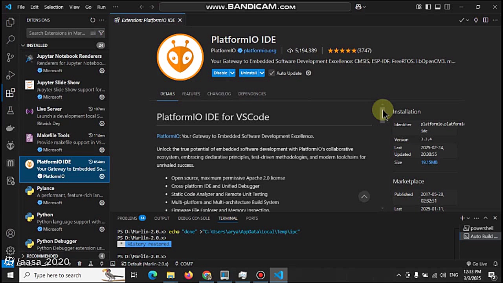
Task: Click the extension details page scrollbar
Action: pos(382,114)
